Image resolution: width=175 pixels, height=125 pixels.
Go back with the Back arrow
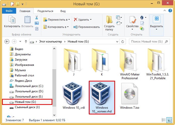pyautogui.click(x=7, y=41)
